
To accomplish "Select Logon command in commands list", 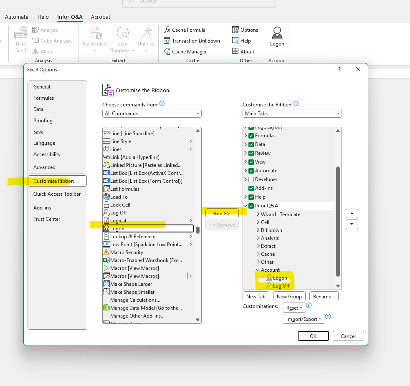I will tap(148, 228).
